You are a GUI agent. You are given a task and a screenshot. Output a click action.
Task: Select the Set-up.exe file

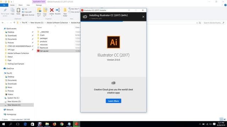[x=44, y=51]
